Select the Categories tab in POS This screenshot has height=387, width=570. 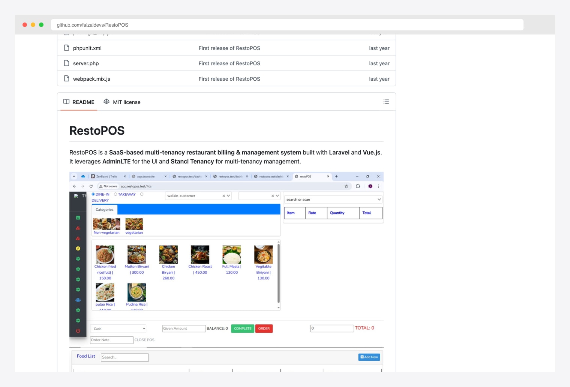pyautogui.click(x=104, y=210)
